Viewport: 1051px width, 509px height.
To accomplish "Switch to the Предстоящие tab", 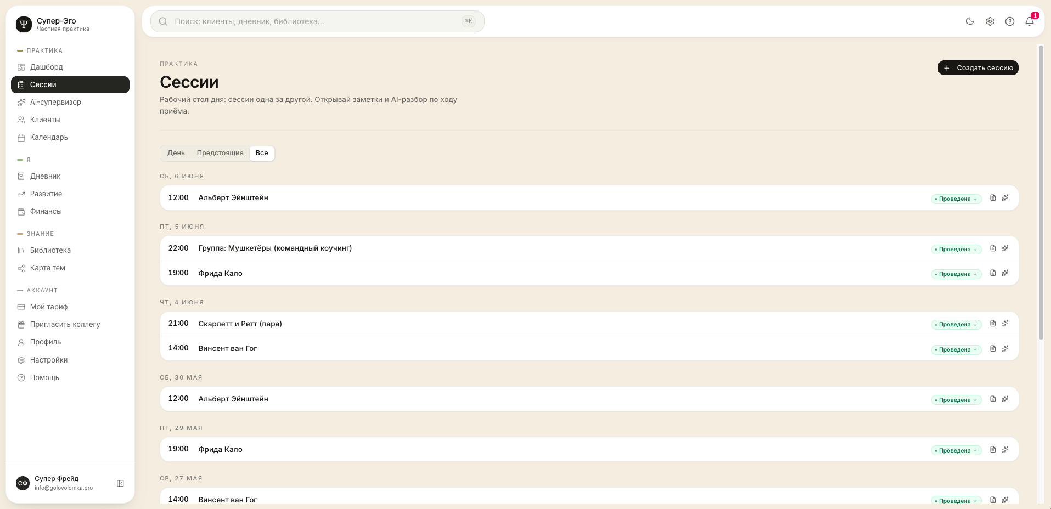I will 220,153.
